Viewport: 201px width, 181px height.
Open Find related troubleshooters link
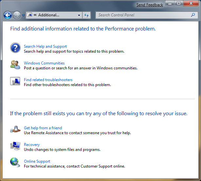pyautogui.click(x=48, y=80)
